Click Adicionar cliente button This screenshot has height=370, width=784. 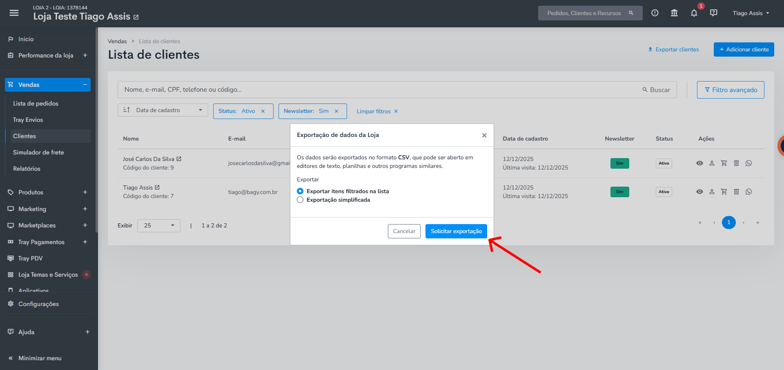point(744,49)
